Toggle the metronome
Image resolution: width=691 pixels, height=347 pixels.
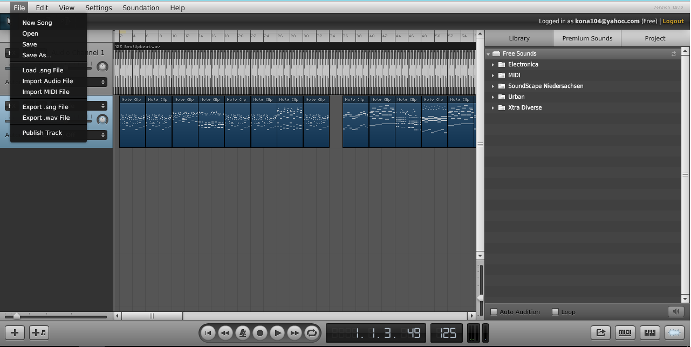242,333
